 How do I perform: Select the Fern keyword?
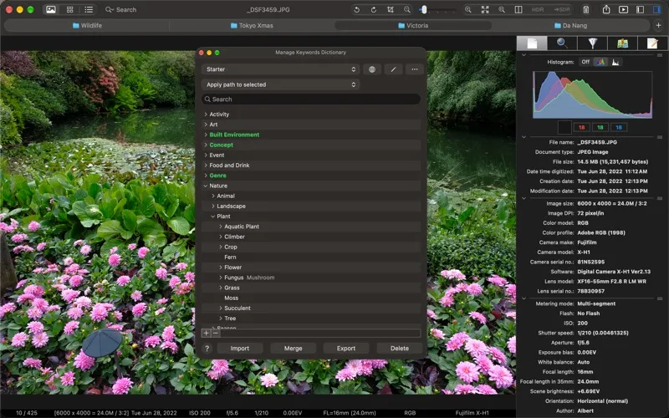click(230, 257)
